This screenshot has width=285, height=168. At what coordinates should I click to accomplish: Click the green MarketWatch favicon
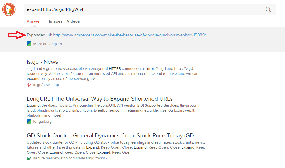29,158
